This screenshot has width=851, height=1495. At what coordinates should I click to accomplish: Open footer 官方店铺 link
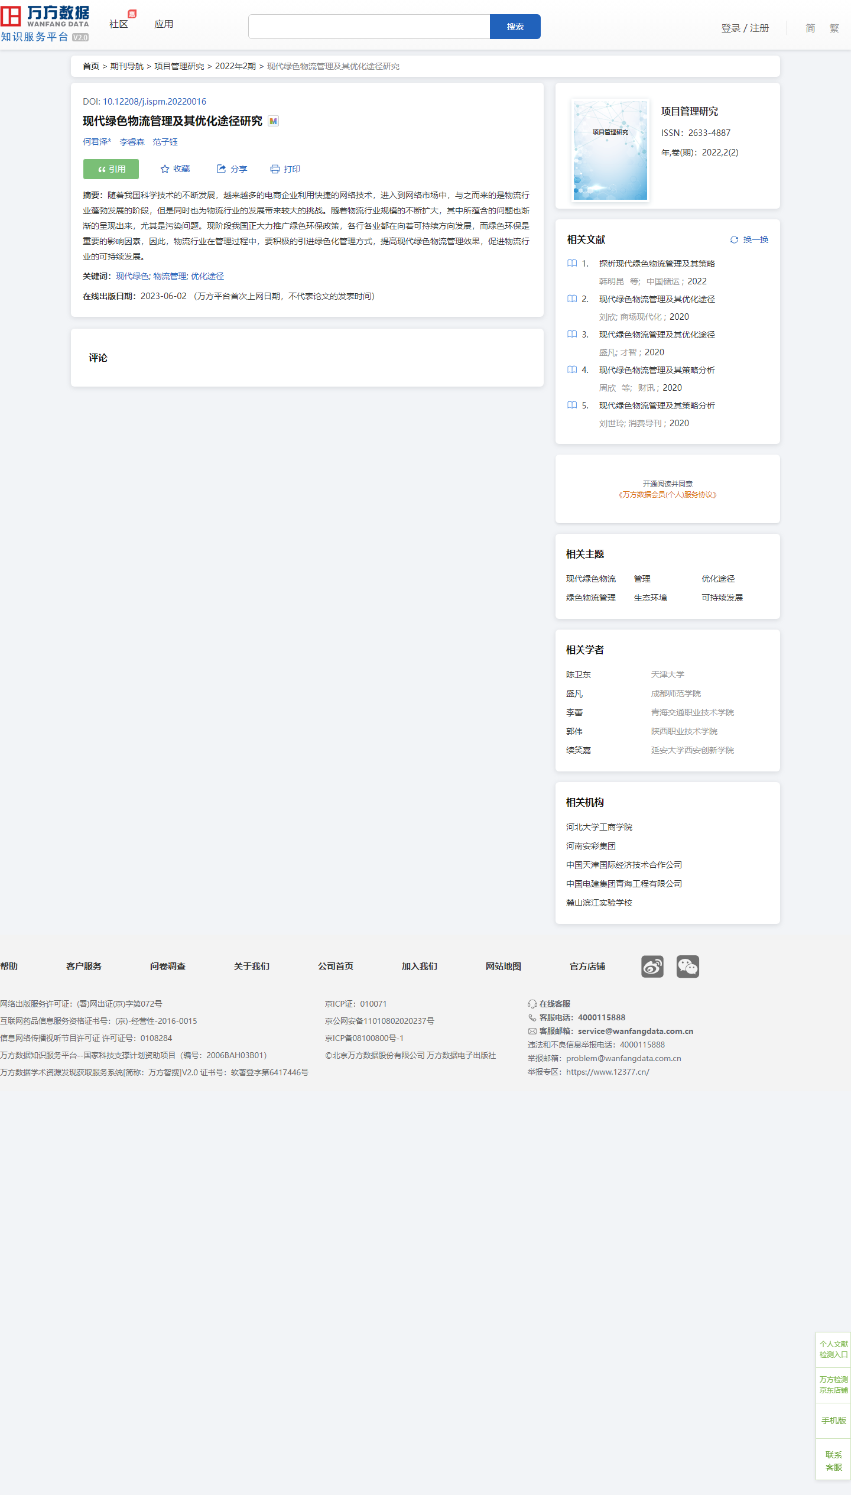point(587,966)
